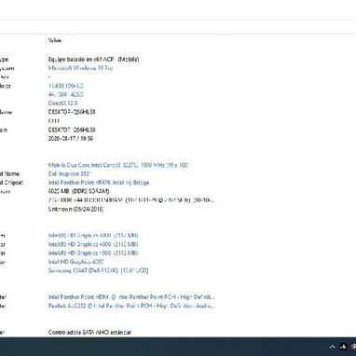Select the DDR3 SDRAM memory timings row
The image size is (356, 356).
click(131, 200)
